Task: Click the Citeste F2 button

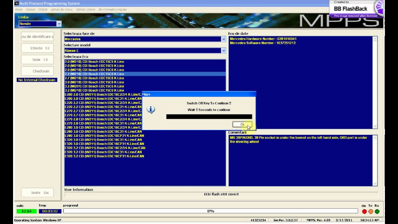Action: pyautogui.click(x=37, y=48)
